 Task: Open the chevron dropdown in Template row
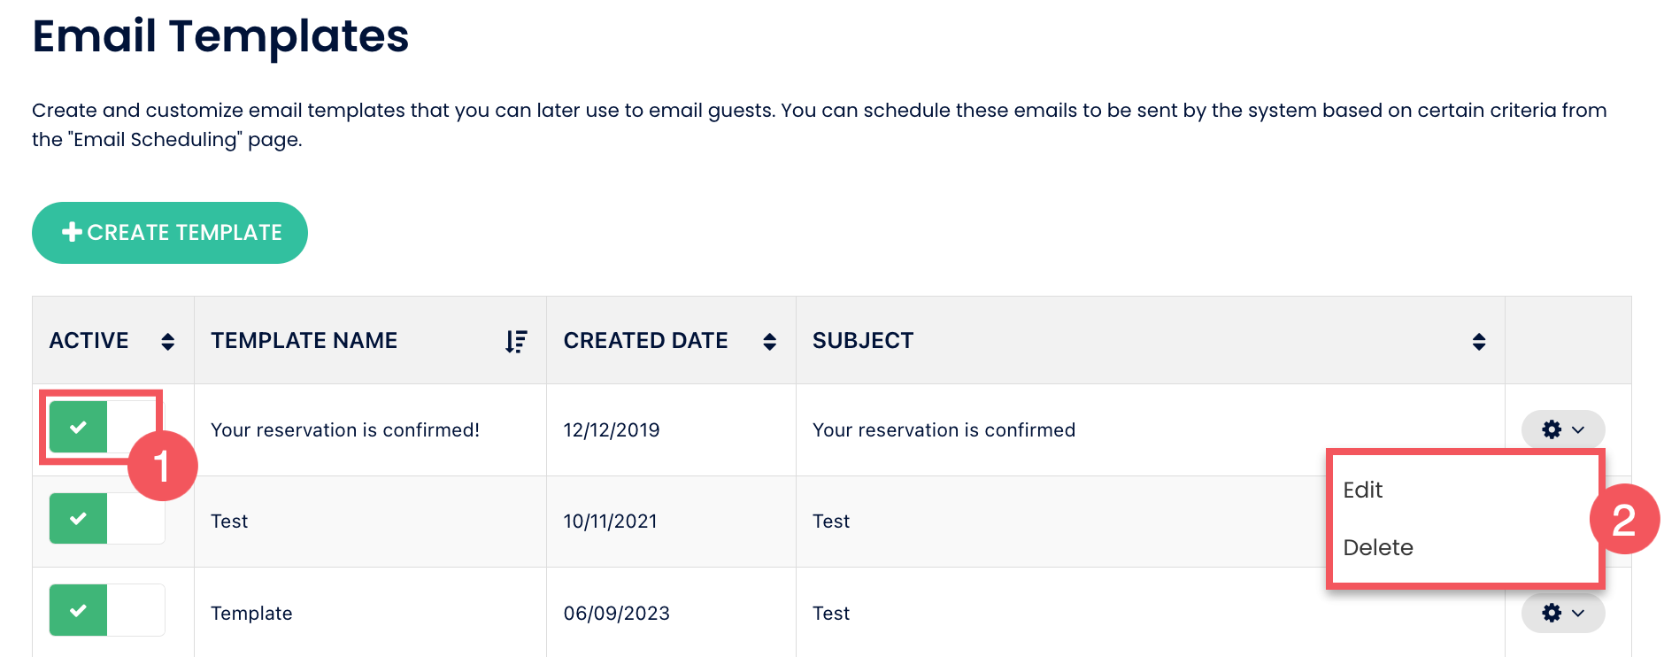(x=1578, y=613)
